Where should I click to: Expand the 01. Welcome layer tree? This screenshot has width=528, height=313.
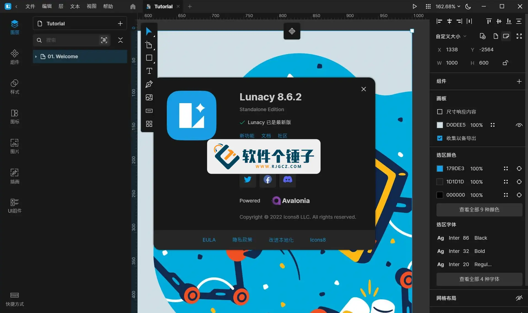[36, 57]
